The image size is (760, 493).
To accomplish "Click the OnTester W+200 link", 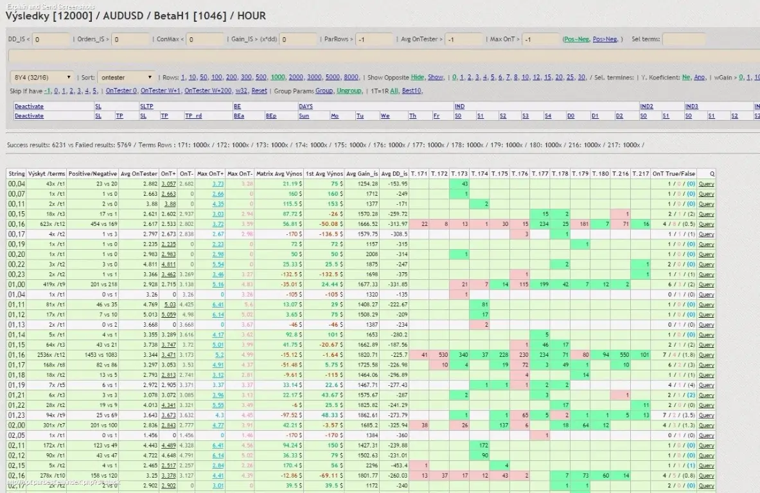I will tap(208, 91).
